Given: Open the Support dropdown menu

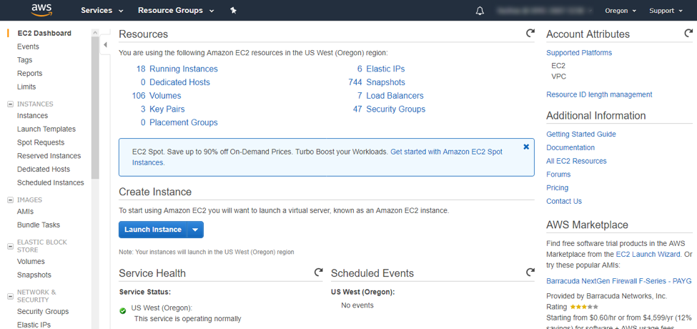Looking at the screenshot, I should click(x=666, y=11).
